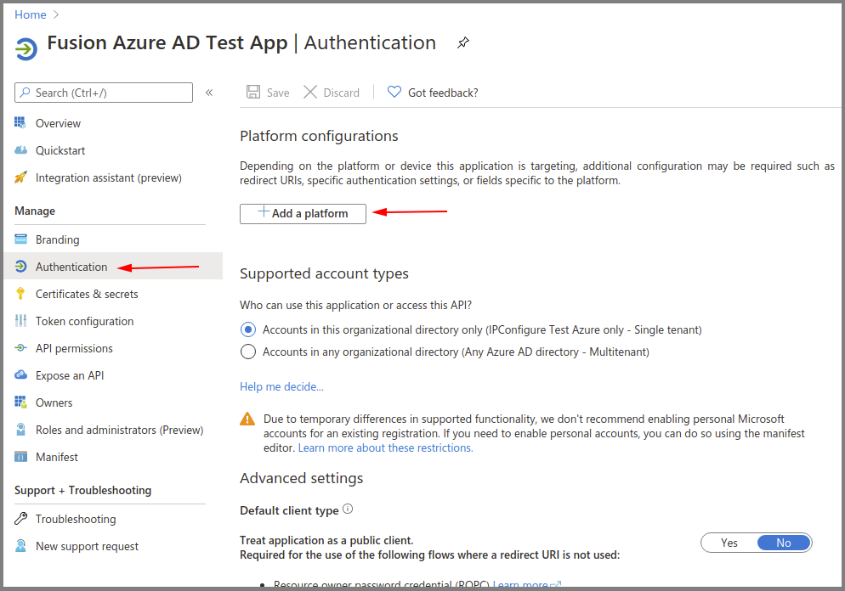
Task: Click the Manifest icon
Action: tap(20, 457)
